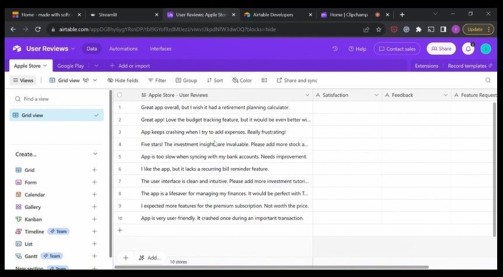
Task: Open the Google Play table tab
Action: point(71,66)
